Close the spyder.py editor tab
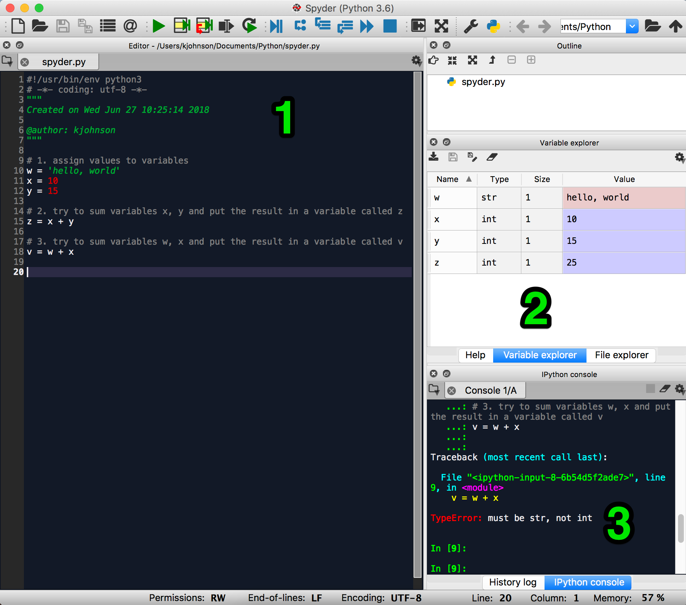 pos(25,62)
